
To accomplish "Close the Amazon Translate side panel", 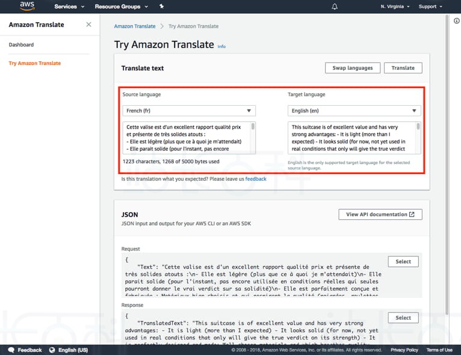I will point(88,25).
